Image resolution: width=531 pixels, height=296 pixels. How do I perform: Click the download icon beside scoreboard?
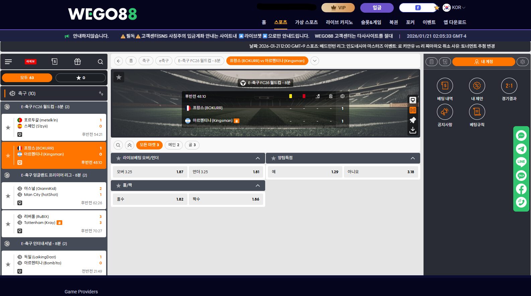[x=413, y=130]
